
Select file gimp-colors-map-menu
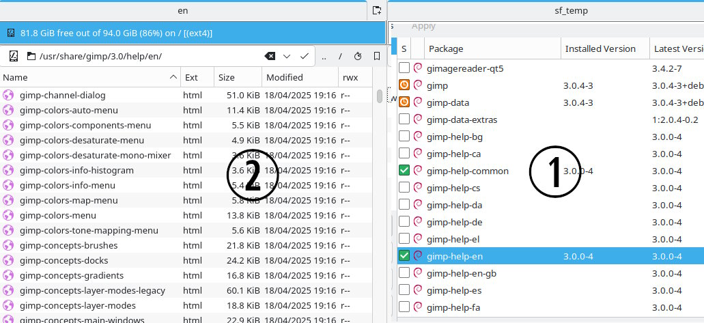point(69,200)
